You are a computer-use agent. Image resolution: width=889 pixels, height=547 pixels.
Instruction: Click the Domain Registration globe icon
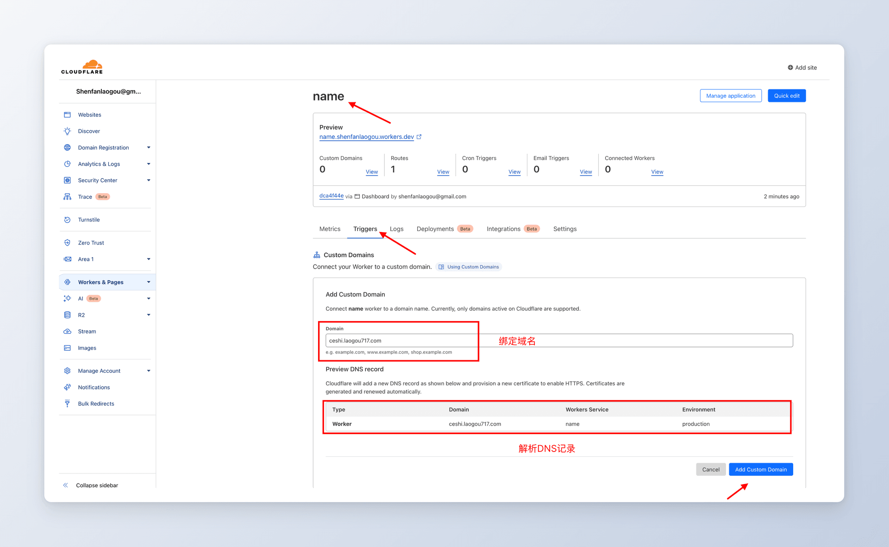pos(67,148)
